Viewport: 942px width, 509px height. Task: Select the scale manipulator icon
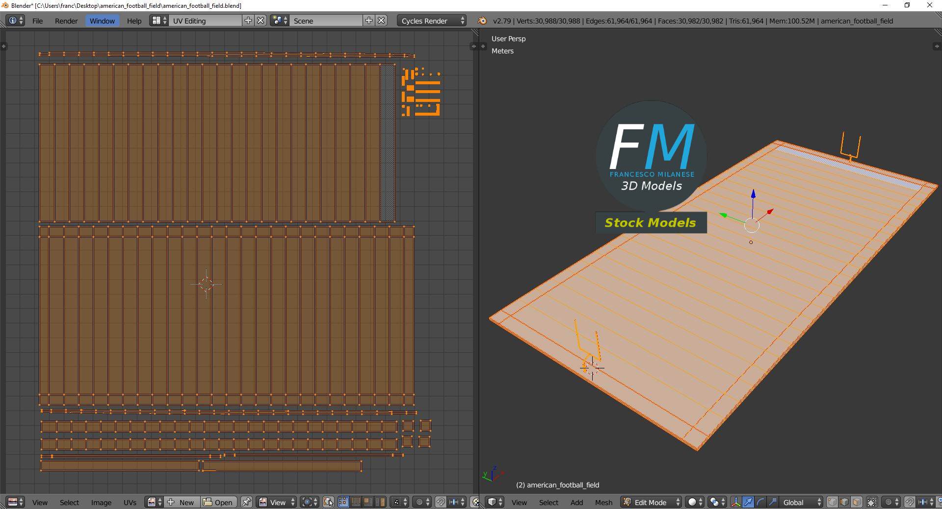[772, 502]
